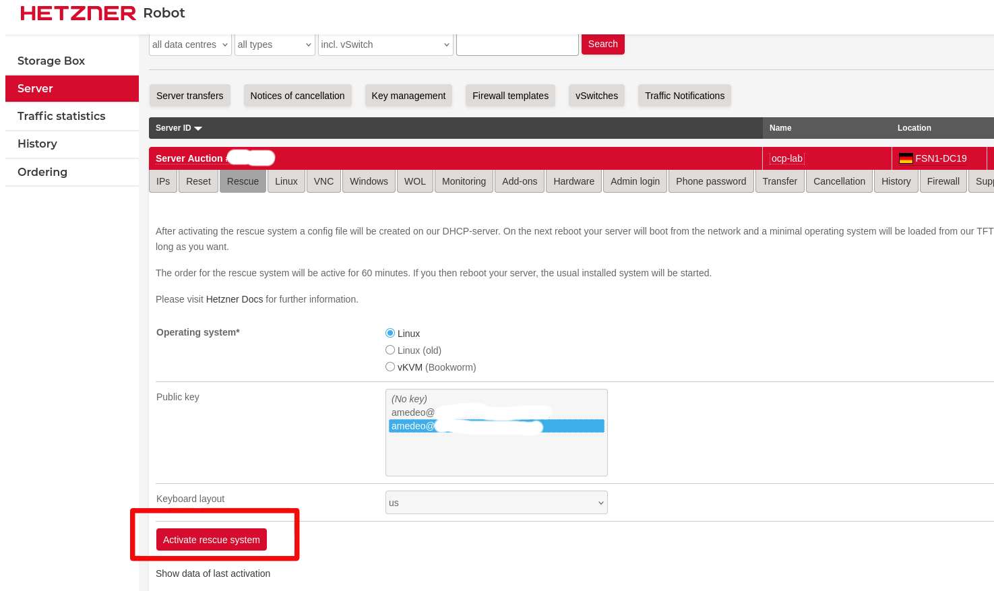
Task: Open Key management
Action: (408, 96)
